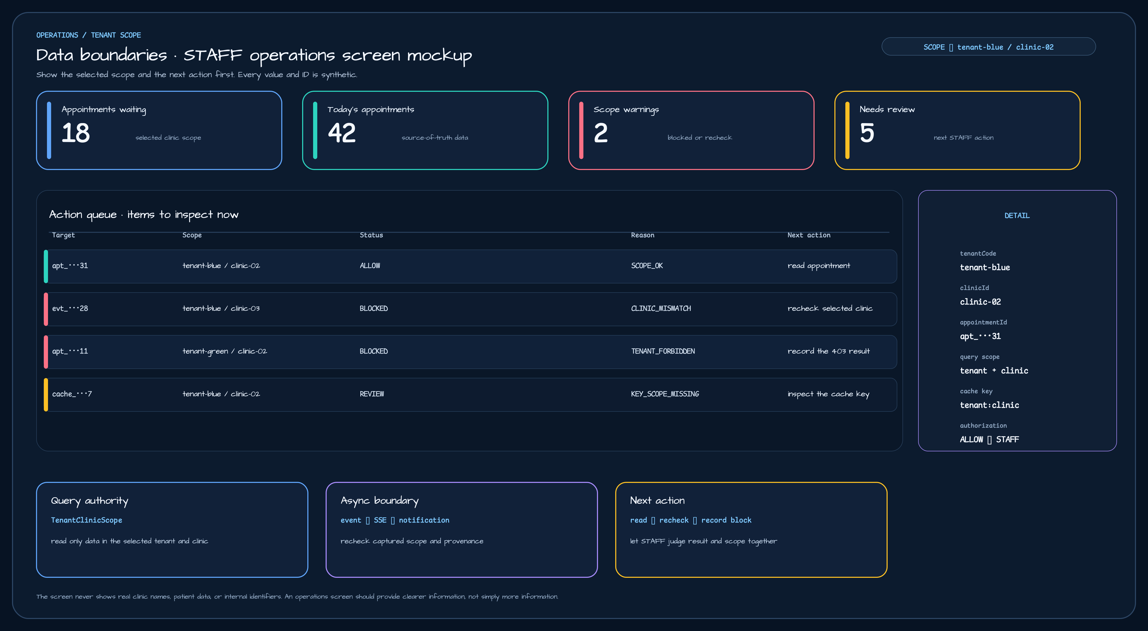Click the big 18 waiting count
This screenshot has height=631, width=1148.
point(76,133)
